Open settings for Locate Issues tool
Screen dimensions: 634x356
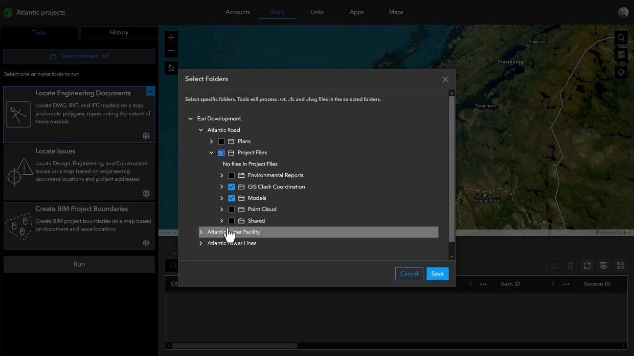tap(146, 193)
